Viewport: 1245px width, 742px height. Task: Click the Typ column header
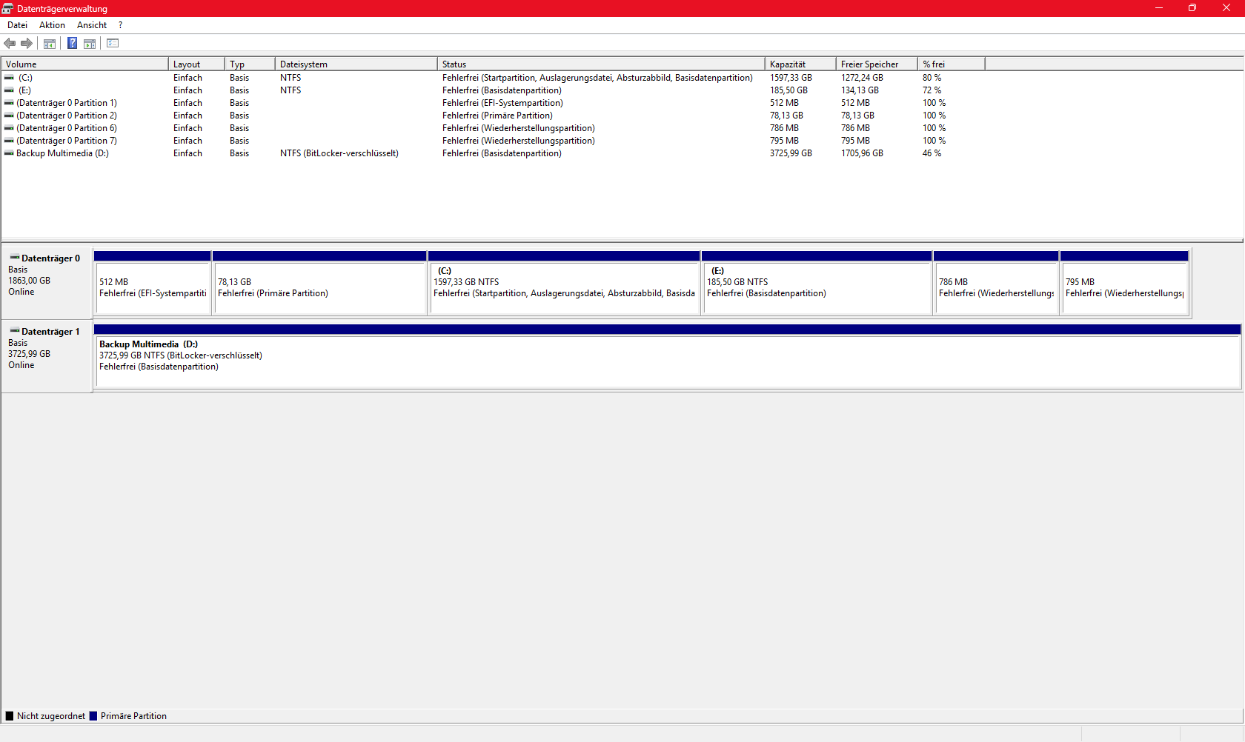(x=250, y=64)
